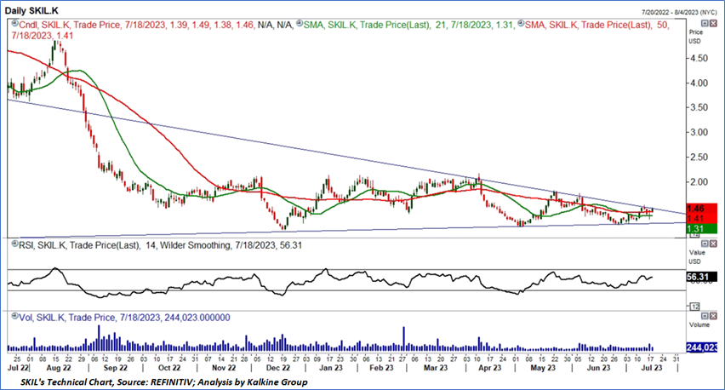The height and width of the screenshot is (390, 725).
Task: Click the Sep 22 month label
Action: pos(115,368)
